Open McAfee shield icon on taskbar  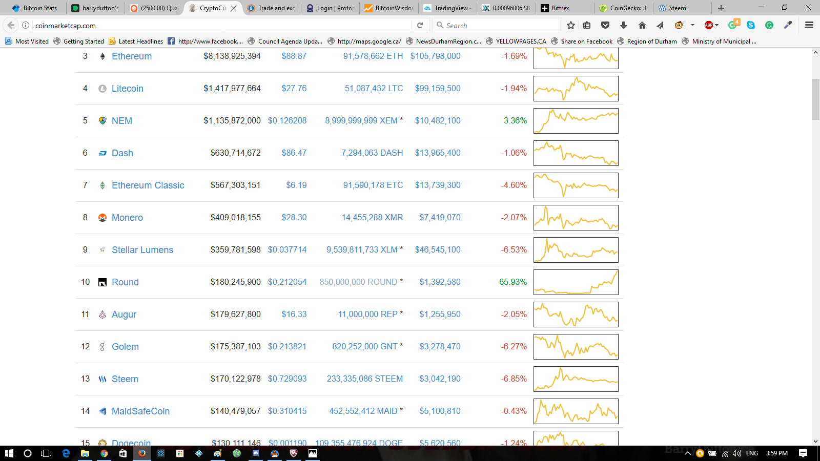[294, 453]
